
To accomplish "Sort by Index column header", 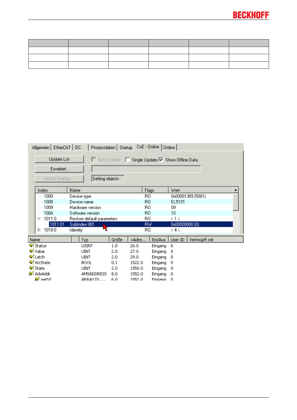I will (x=51, y=190).
